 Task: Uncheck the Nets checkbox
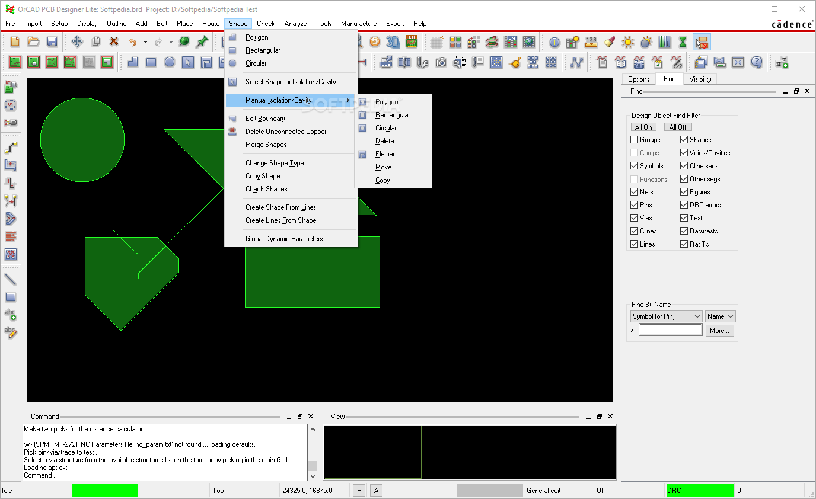[635, 192]
